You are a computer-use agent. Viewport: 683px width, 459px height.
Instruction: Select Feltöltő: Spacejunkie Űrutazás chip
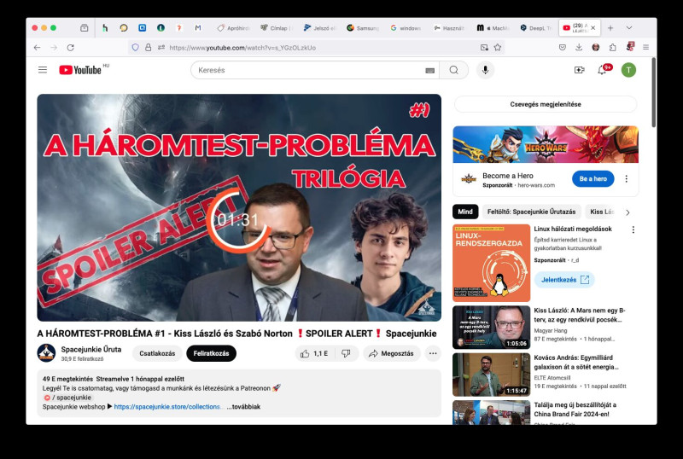click(531, 212)
